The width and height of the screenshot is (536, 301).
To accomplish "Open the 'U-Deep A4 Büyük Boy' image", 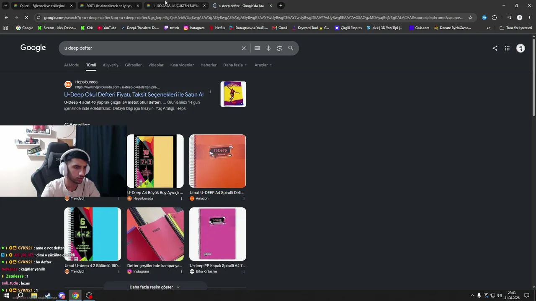I will [155, 161].
